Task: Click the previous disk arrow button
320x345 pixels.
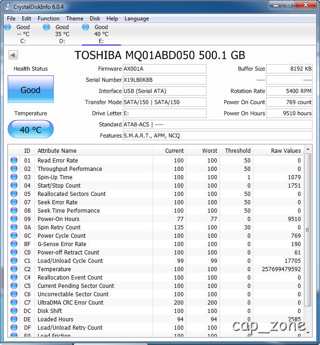Action: coord(13,55)
